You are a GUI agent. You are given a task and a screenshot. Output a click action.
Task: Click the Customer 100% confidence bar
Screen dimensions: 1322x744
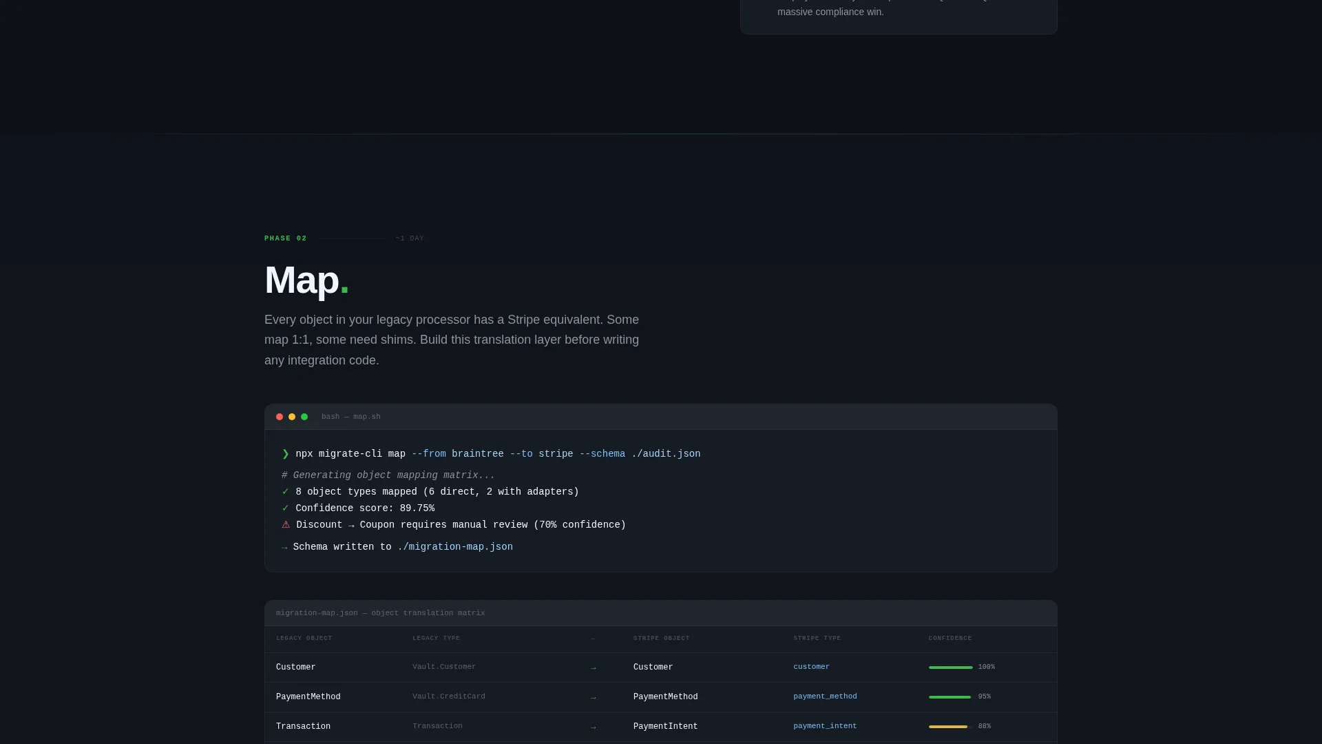click(x=950, y=668)
